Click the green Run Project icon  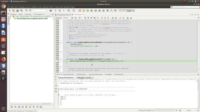(64, 11)
